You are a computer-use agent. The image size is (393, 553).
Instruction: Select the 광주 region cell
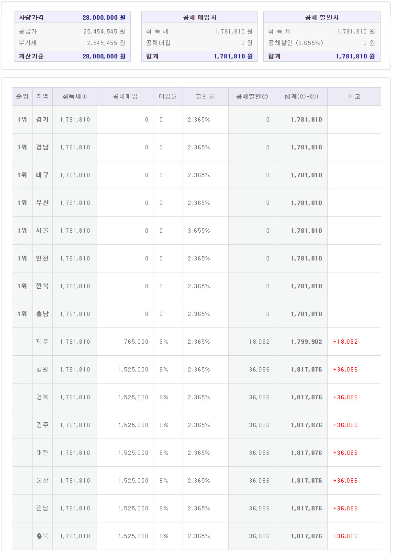coord(42,425)
